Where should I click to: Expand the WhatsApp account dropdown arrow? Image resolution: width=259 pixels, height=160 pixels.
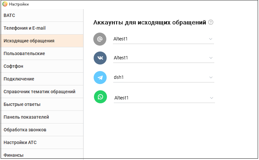tap(211, 98)
